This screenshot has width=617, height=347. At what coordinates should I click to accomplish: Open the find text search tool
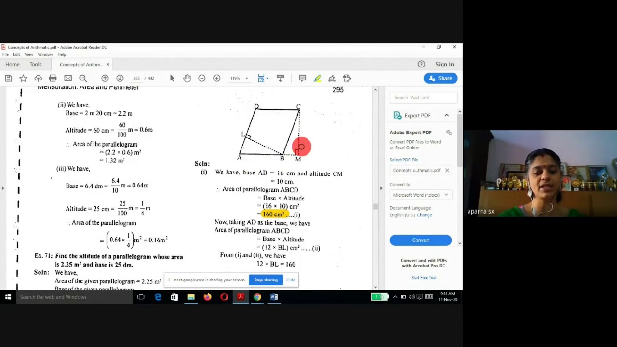point(83,78)
